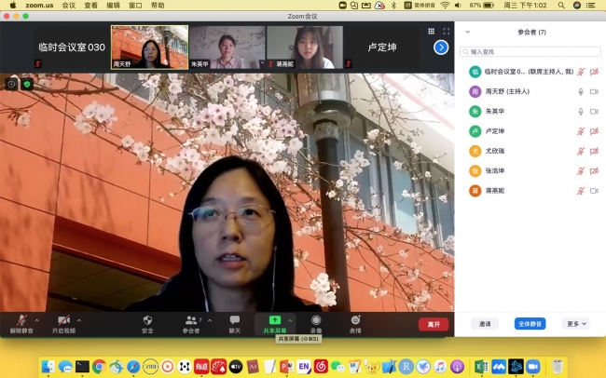Open the 窗口 menu in menu bar
The height and width of the screenshot is (378, 606).
pos(135,6)
